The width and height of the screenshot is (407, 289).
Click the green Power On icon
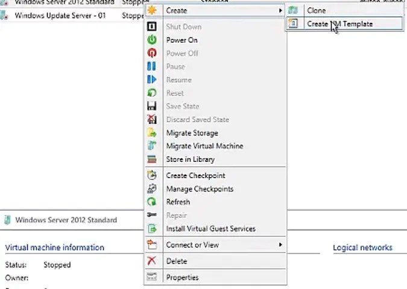(x=152, y=40)
